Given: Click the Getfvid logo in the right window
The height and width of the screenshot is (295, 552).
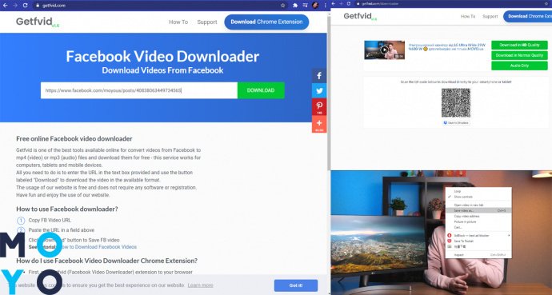Looking at the screenshot, I should click(x=360, y=16).
